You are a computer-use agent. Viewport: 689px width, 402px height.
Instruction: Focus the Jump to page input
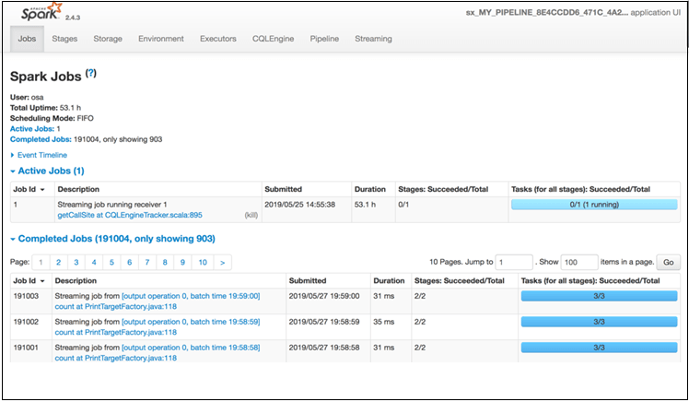tap(514, 263)
